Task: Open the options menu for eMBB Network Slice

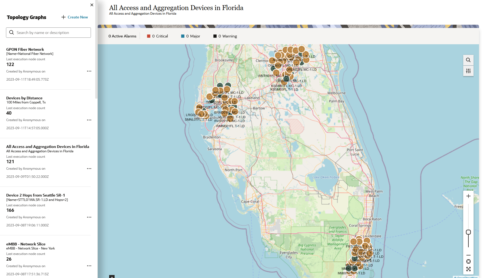Action: tap(89, 266)
